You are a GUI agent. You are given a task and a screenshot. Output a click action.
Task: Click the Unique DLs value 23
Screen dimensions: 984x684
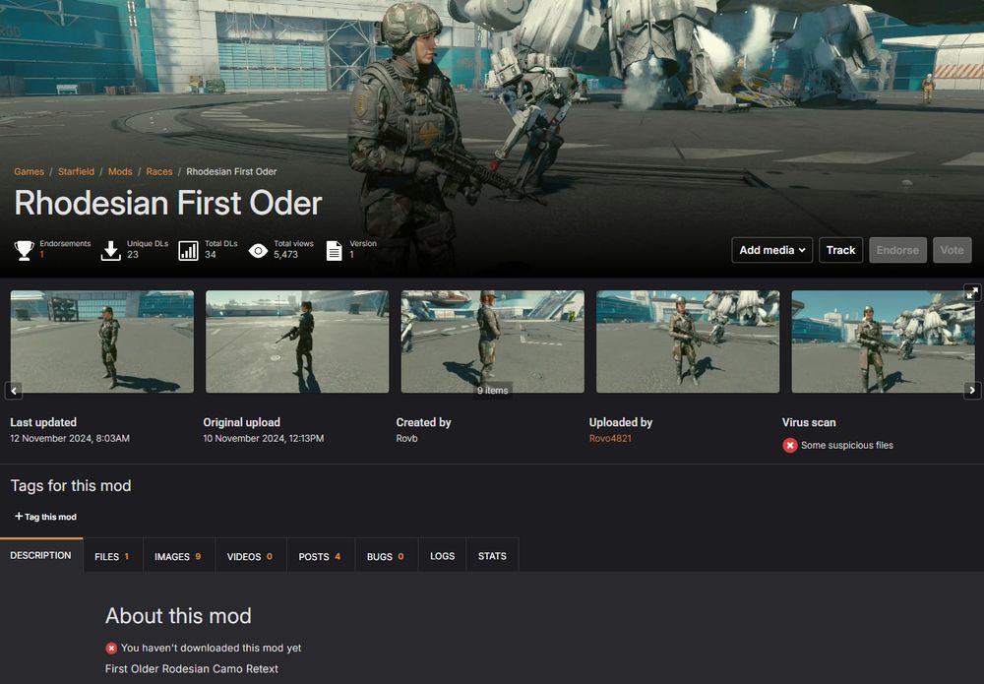(x=133, y=254)
